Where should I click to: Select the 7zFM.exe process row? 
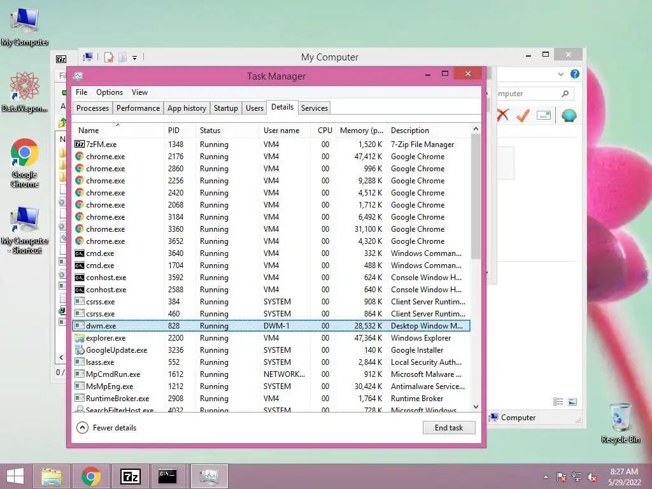(271, 145)
